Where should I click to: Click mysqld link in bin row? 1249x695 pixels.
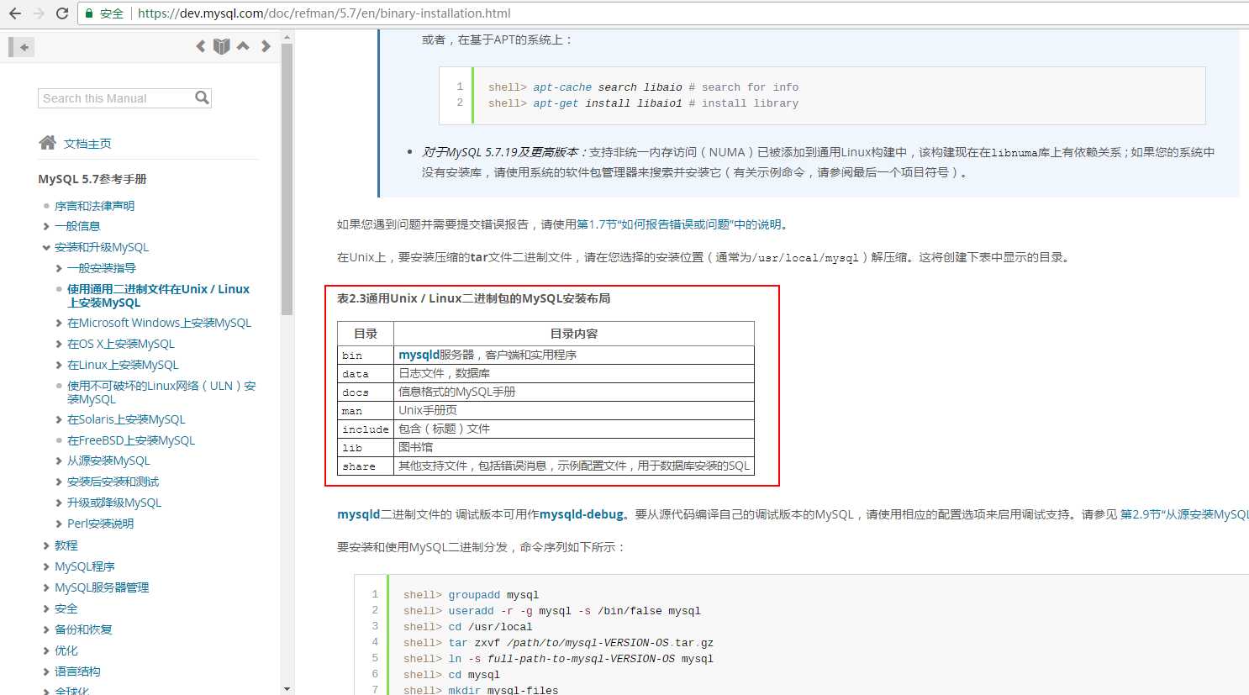pyautogui.click(x=419, y=355)
